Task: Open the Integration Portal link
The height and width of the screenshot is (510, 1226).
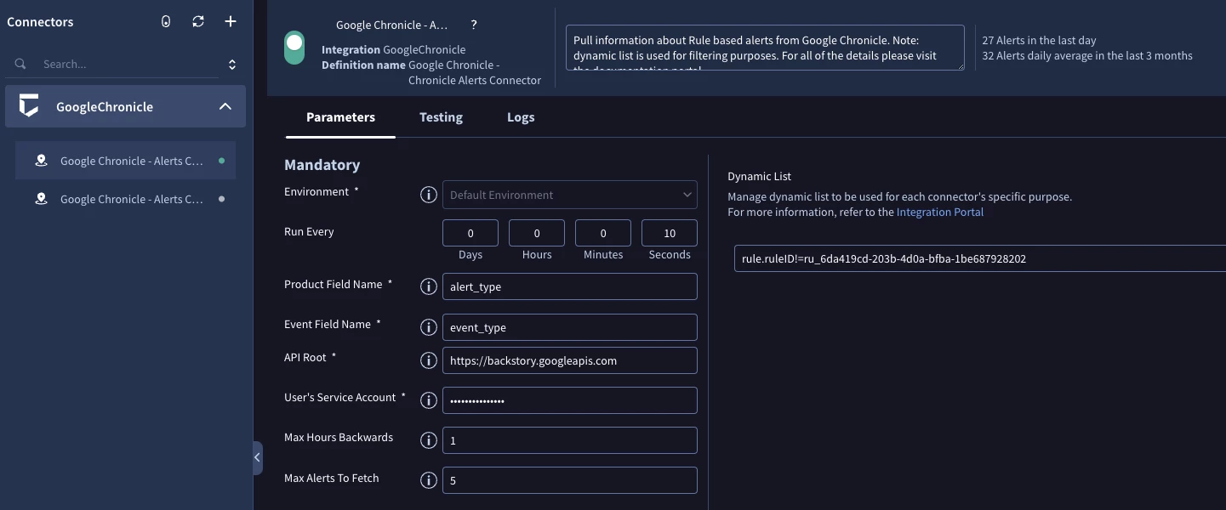Action: [940, 212]
